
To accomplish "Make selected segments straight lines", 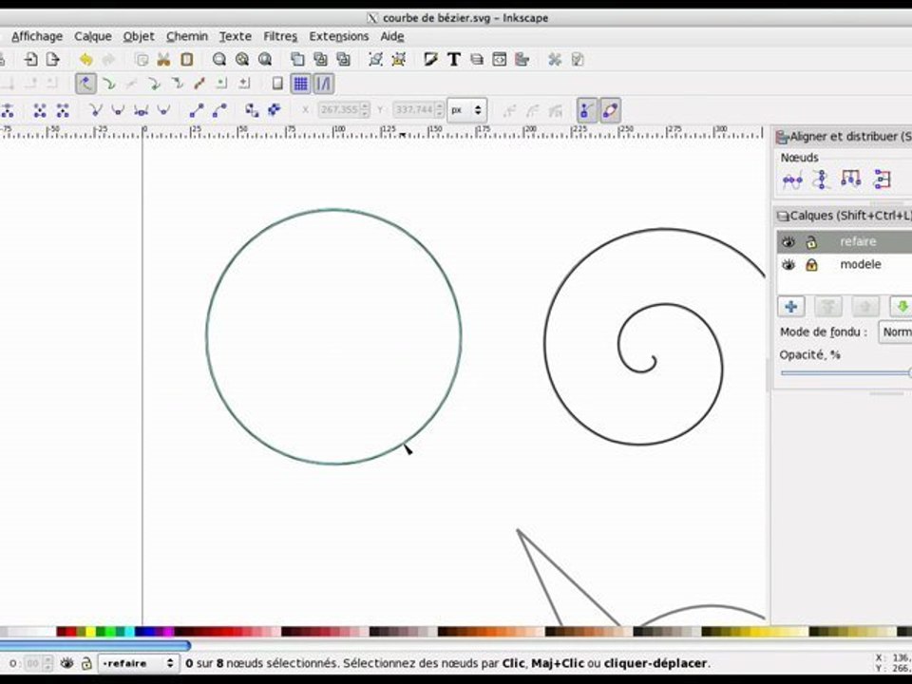I will point(197,110).
